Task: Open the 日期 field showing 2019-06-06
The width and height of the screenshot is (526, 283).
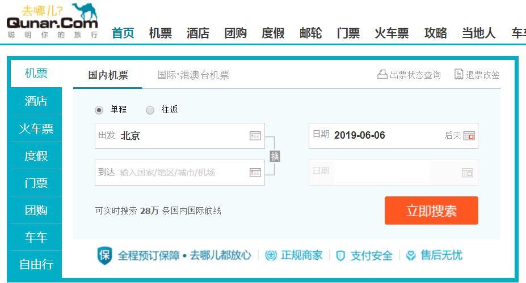Action: click(x=393, y=136)
